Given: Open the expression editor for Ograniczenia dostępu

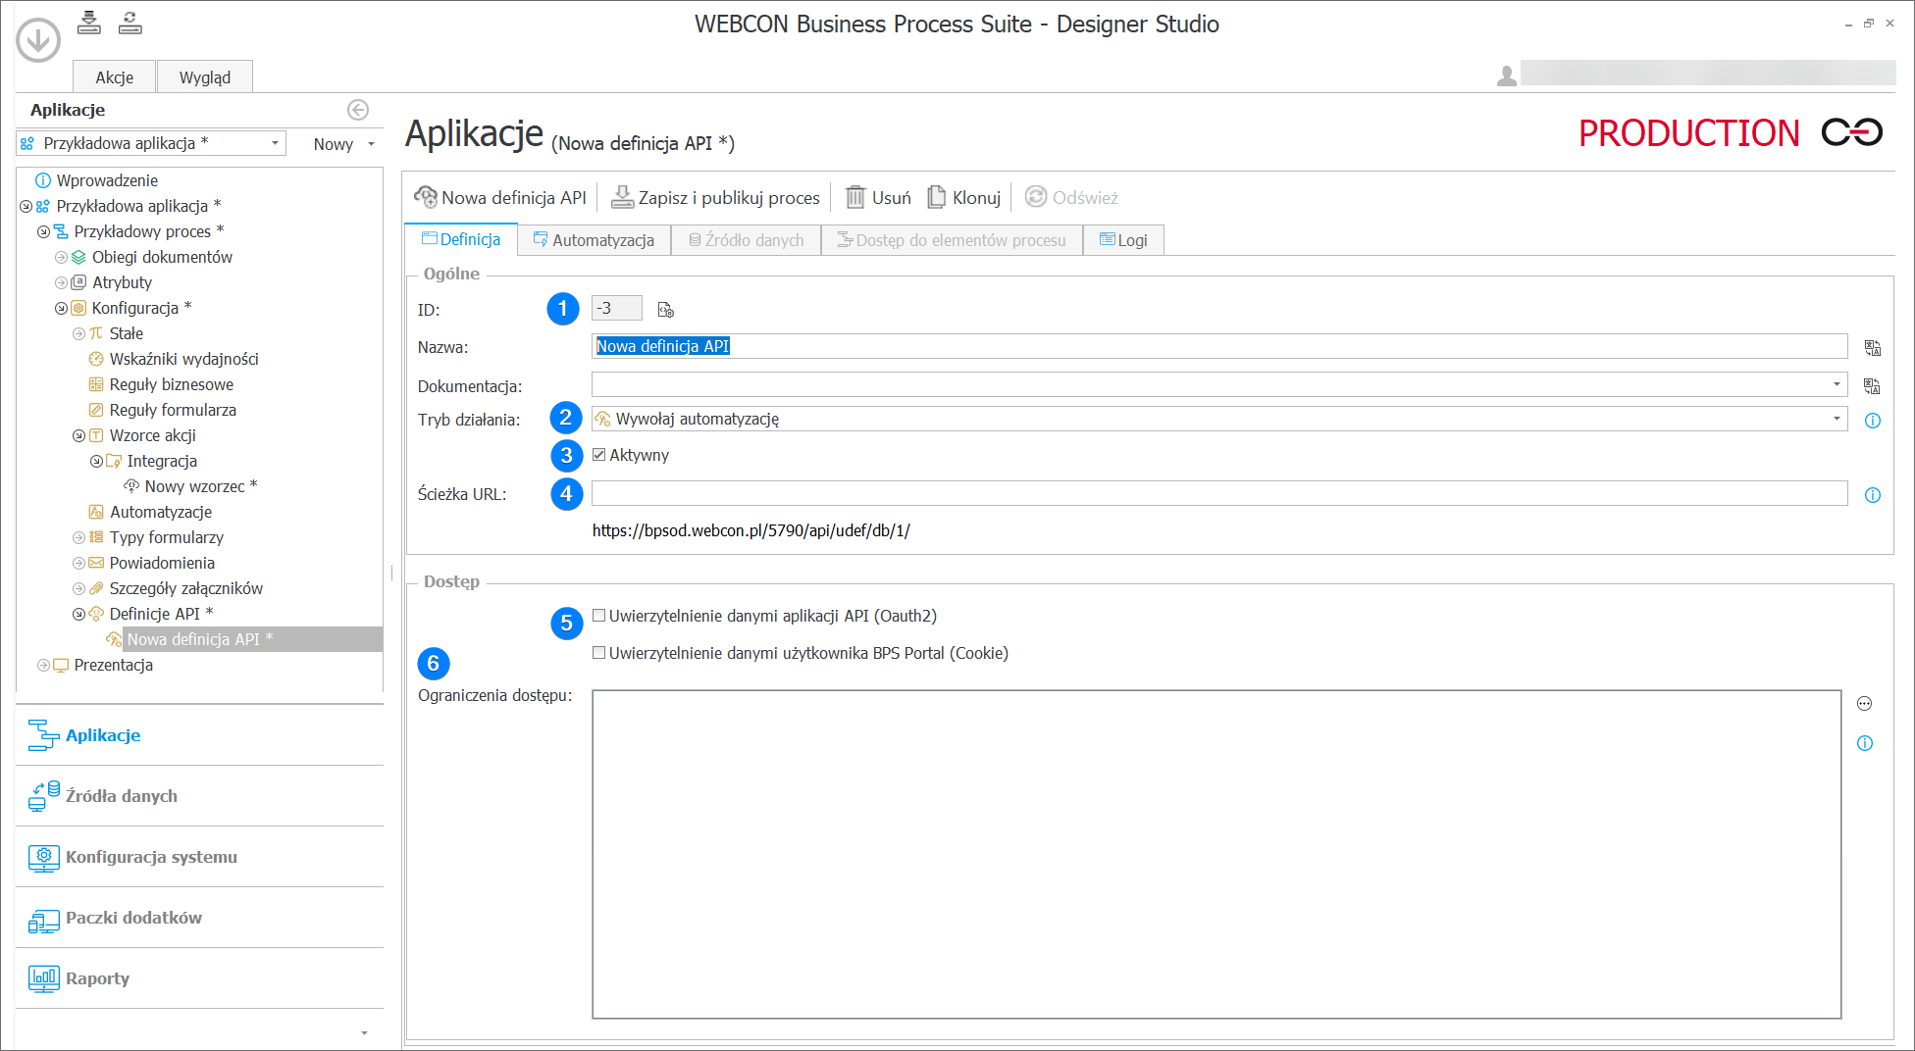Looking at the screenshot, I should (x=1863, y=703).
